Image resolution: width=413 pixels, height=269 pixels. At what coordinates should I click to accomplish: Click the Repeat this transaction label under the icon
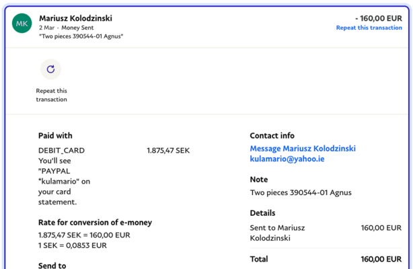52,95
